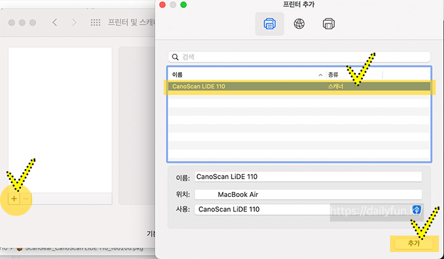The image size is (444, 259).
Task: Open the 사용 driver dropdown
Action: pyautogui.click(x=308, y=210)
